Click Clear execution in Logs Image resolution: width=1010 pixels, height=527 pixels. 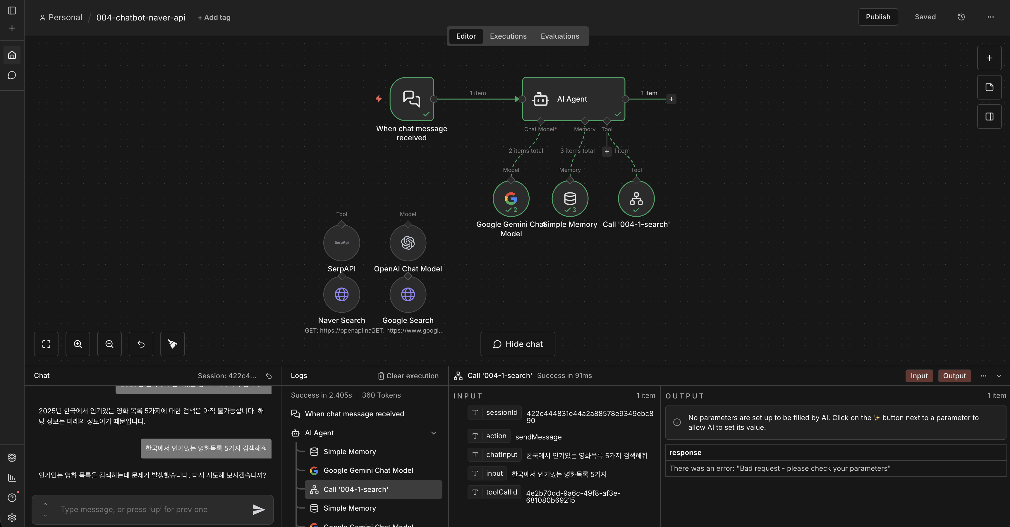coord(408,376)
